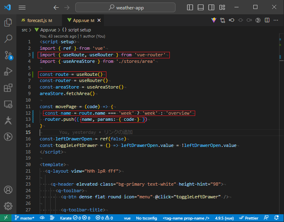Image resolution: width=284 pixels, height=222 pixels.
Task: Open notifications bell in status bar
Action: [276, 218]
